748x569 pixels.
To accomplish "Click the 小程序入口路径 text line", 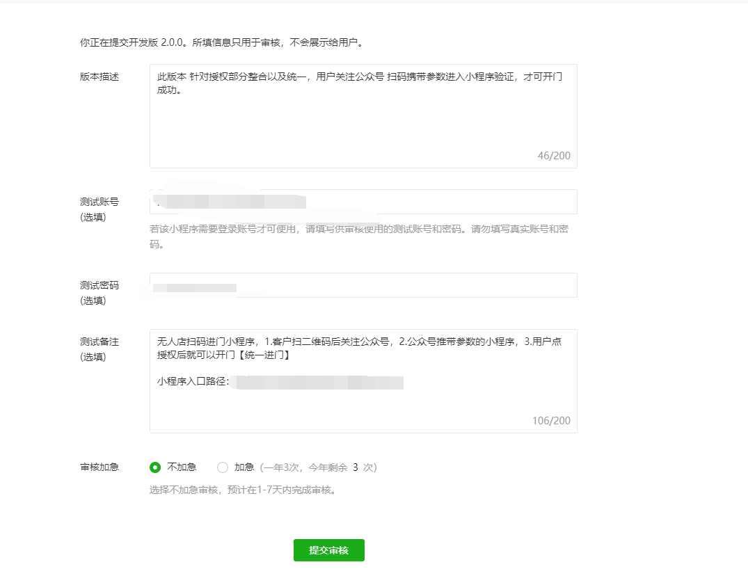I will [x=280, y=382].
